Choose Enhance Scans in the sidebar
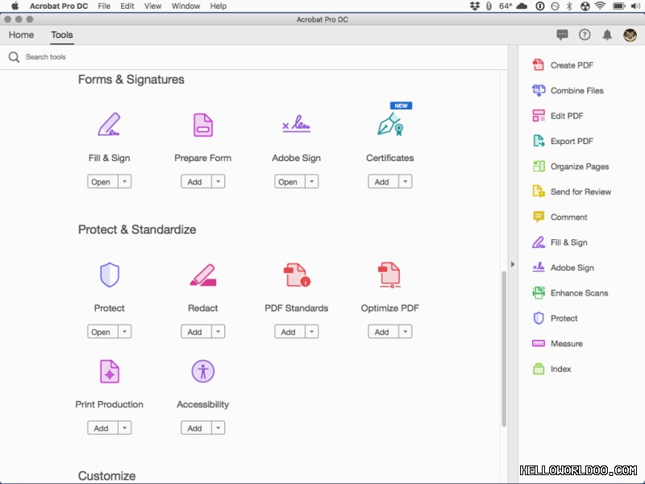 pos(570,293)
